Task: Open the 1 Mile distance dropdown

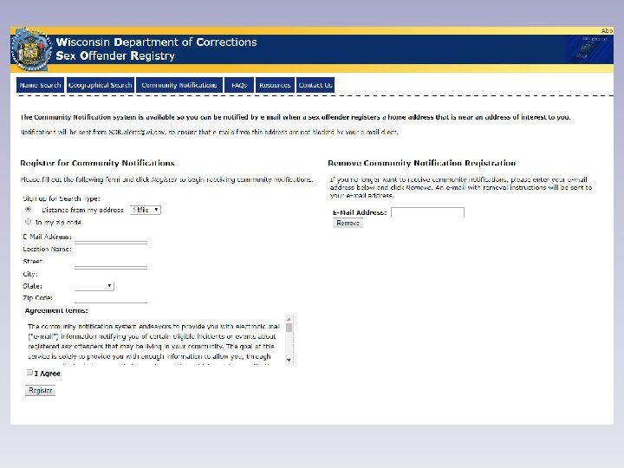Action: [x=146, y=210]
